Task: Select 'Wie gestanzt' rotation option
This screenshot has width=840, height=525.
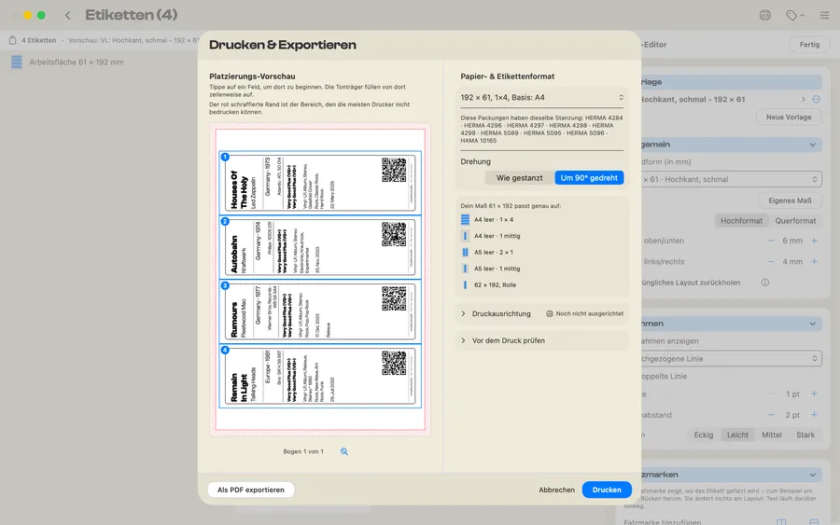Action: [519, 178]
